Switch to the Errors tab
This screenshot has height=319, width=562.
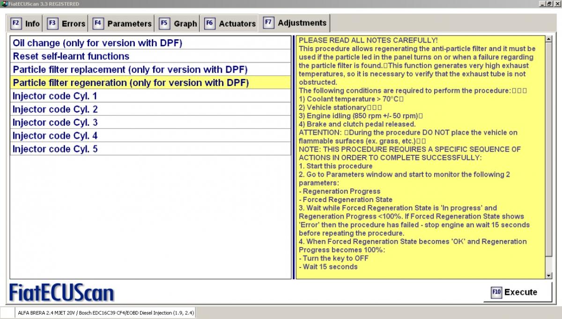point(67,23)
